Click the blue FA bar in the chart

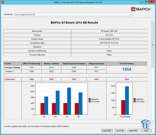(69, 101)
